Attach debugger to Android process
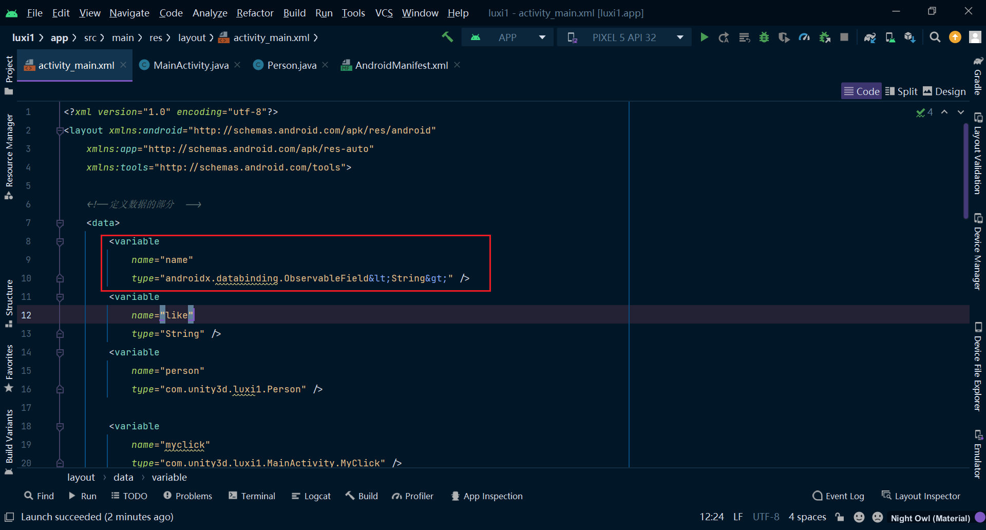986x530 pixels. [825, 37]
